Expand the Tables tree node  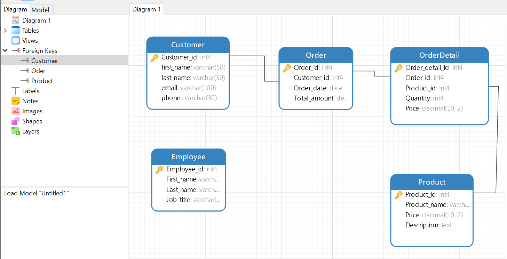click(5, 31)
